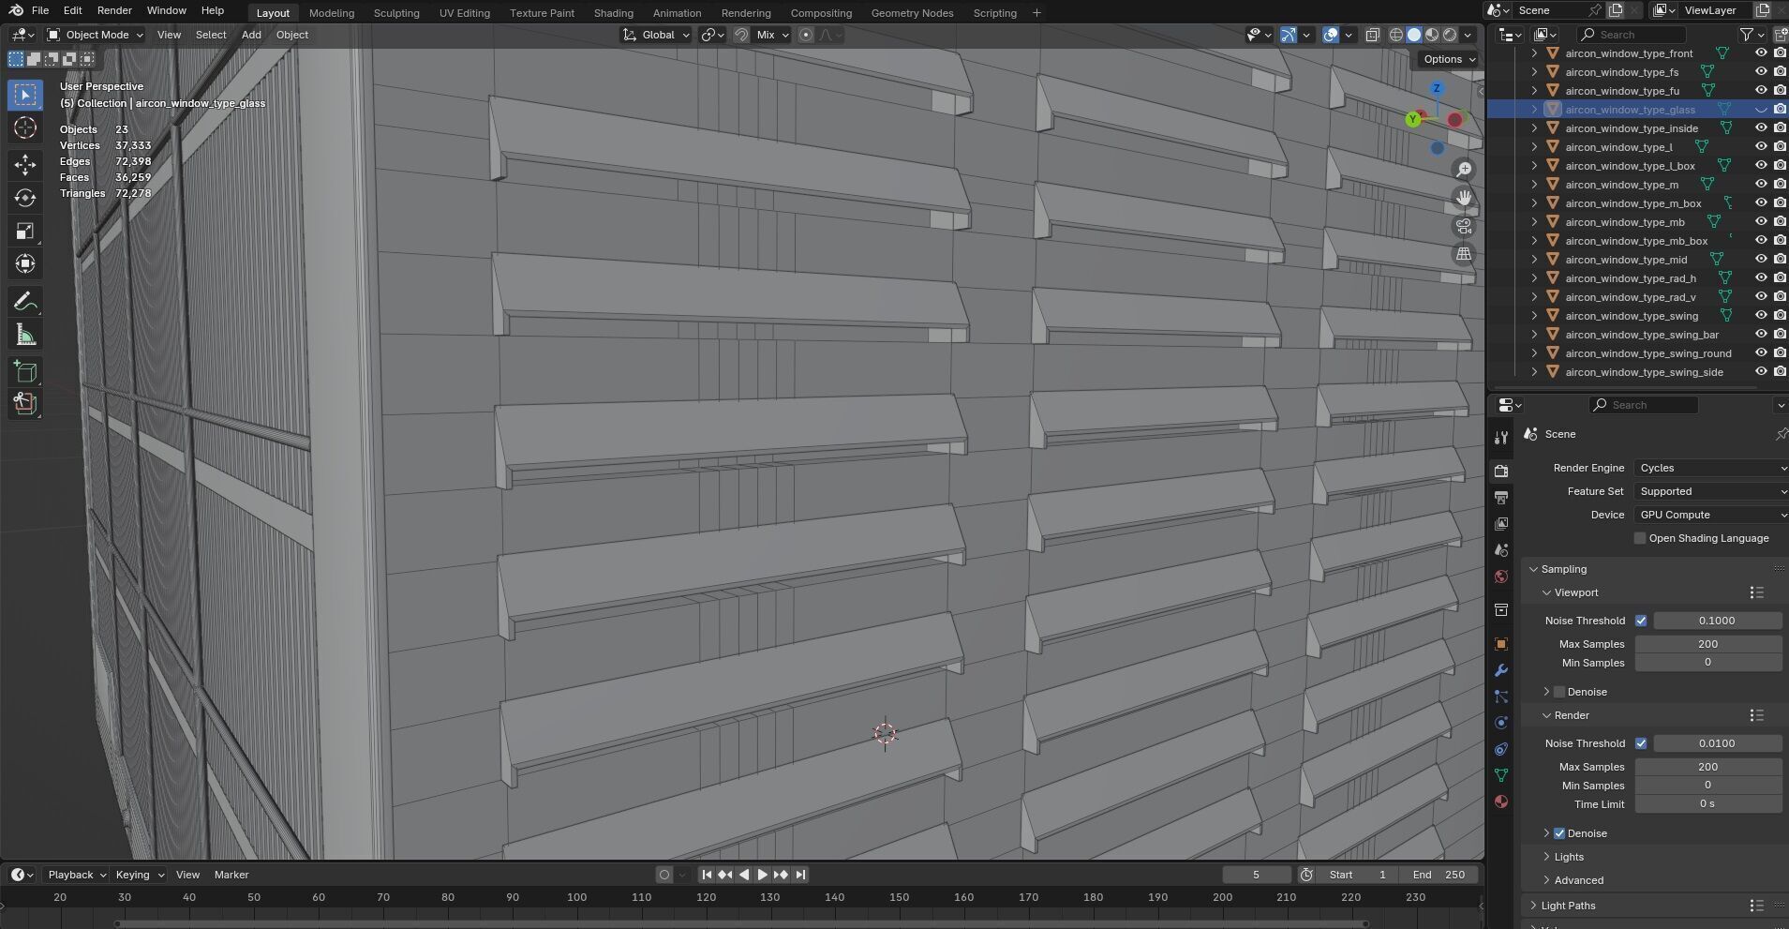The width and height of the screenshot is (1789, 929).
Task: Uncheck Viewport Noise Threshold checkbox
Action: click(1641, 621)
